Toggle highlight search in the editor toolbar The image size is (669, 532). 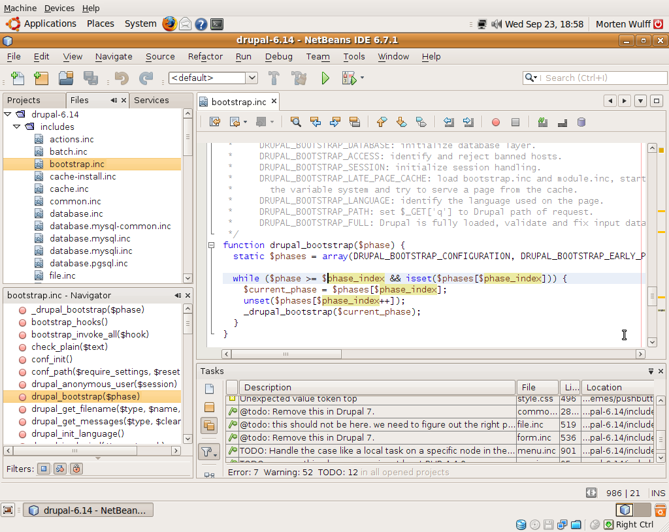355,122
